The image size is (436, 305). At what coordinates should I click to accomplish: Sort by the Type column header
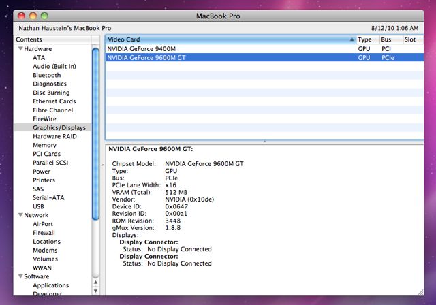click(367, 39)
